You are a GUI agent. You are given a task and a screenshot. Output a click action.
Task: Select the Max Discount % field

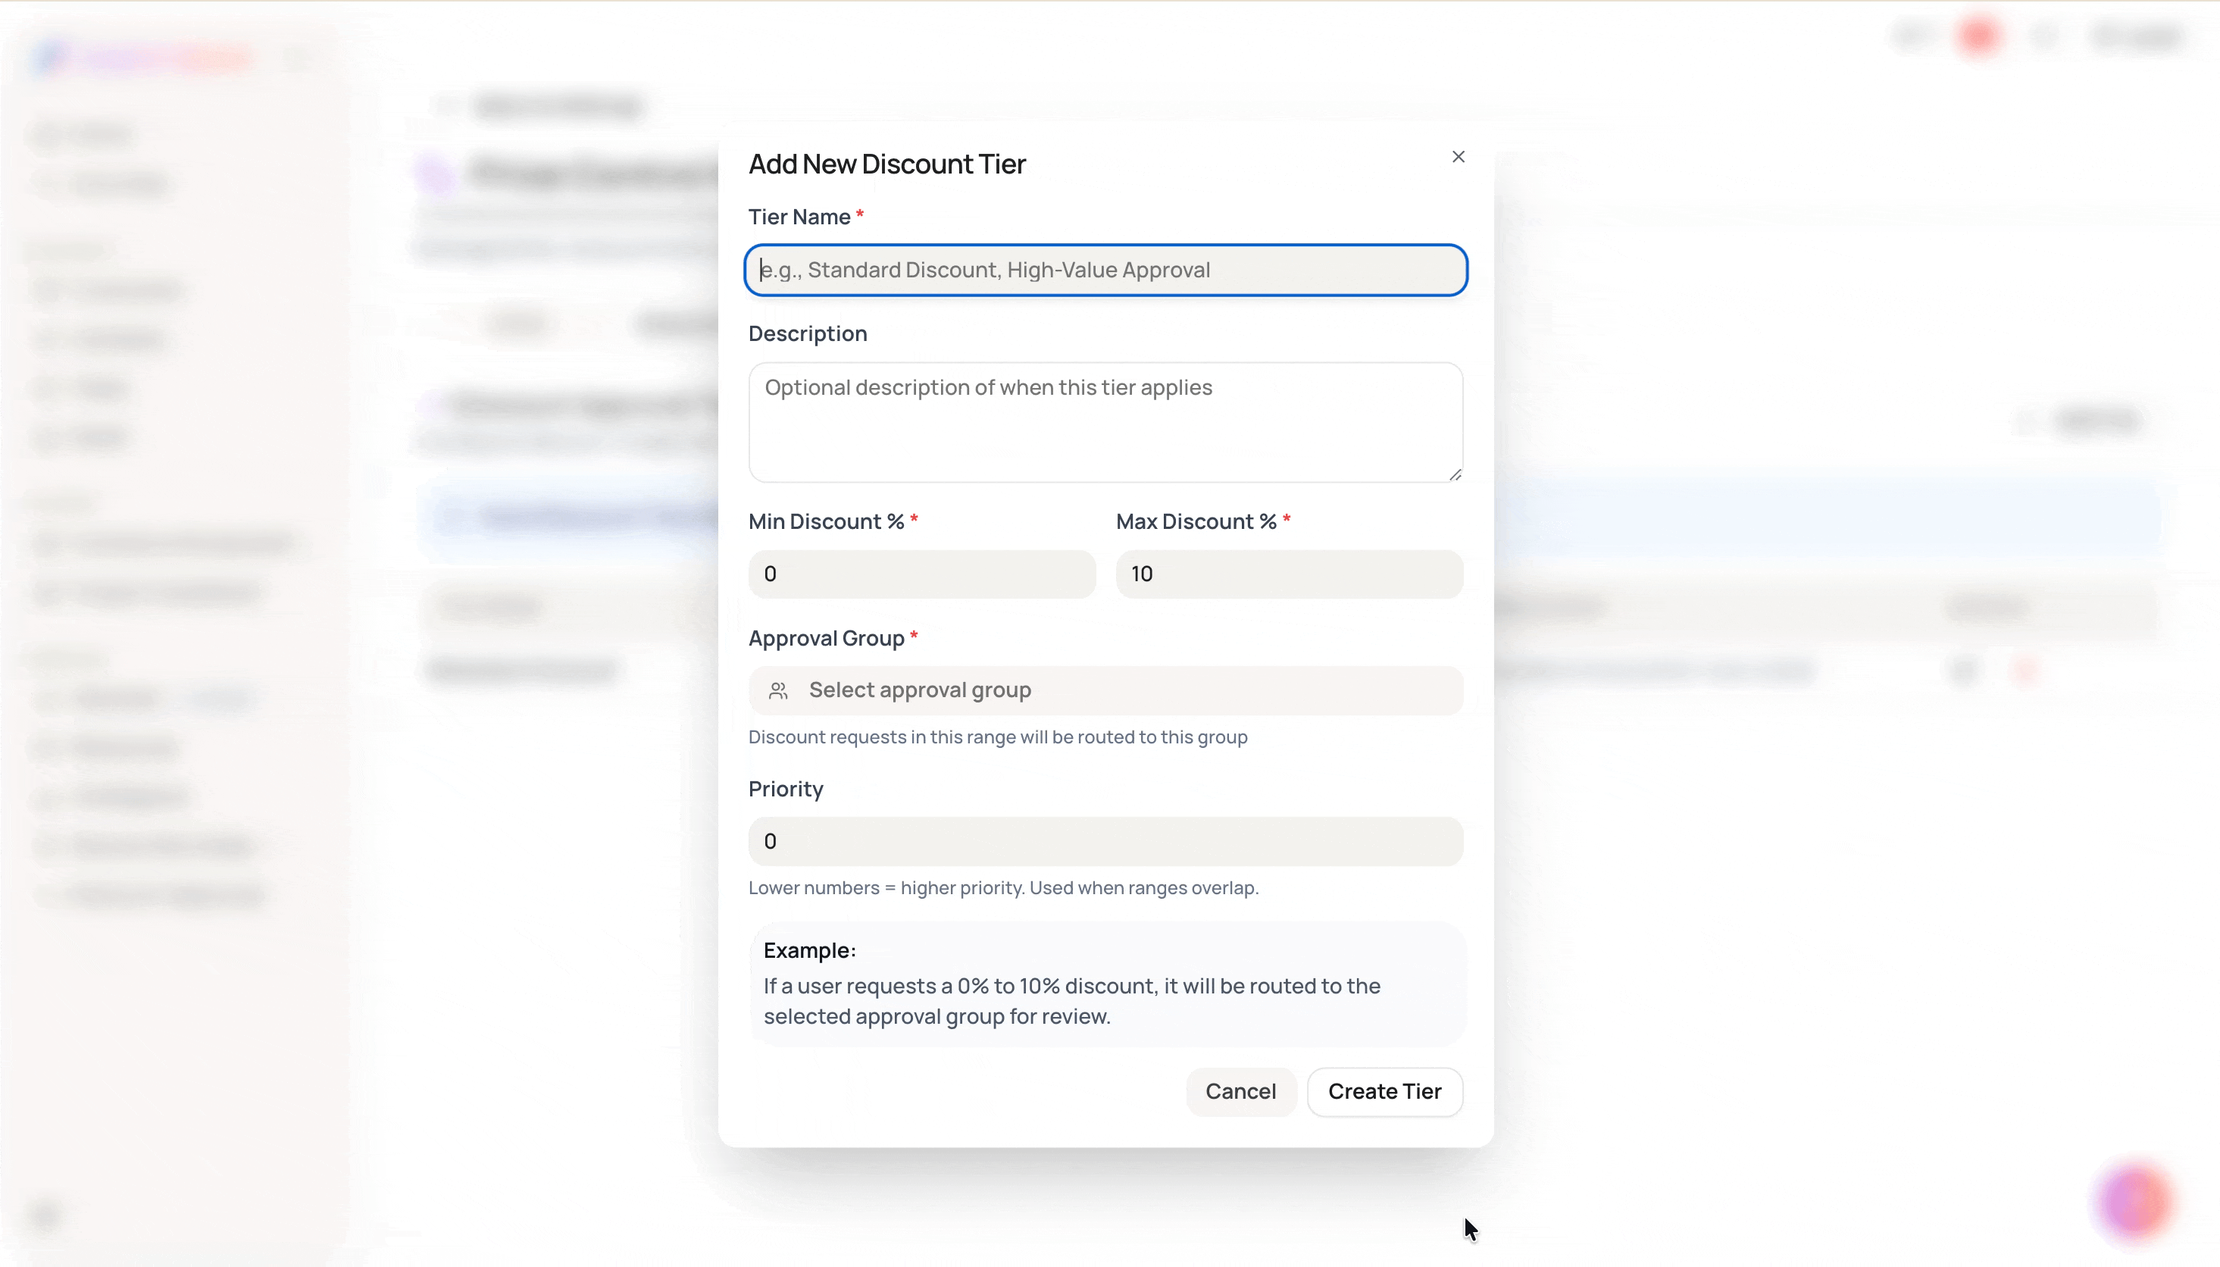[1290, 574]
